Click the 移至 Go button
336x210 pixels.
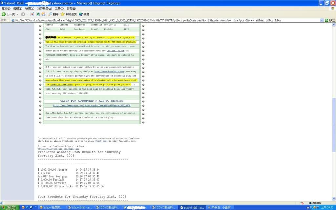tap(329, 20)
